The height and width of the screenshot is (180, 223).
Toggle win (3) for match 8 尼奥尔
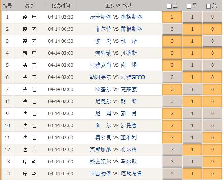172,101
